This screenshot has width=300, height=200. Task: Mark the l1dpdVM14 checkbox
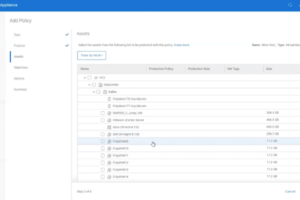click(x=103, y=176)
